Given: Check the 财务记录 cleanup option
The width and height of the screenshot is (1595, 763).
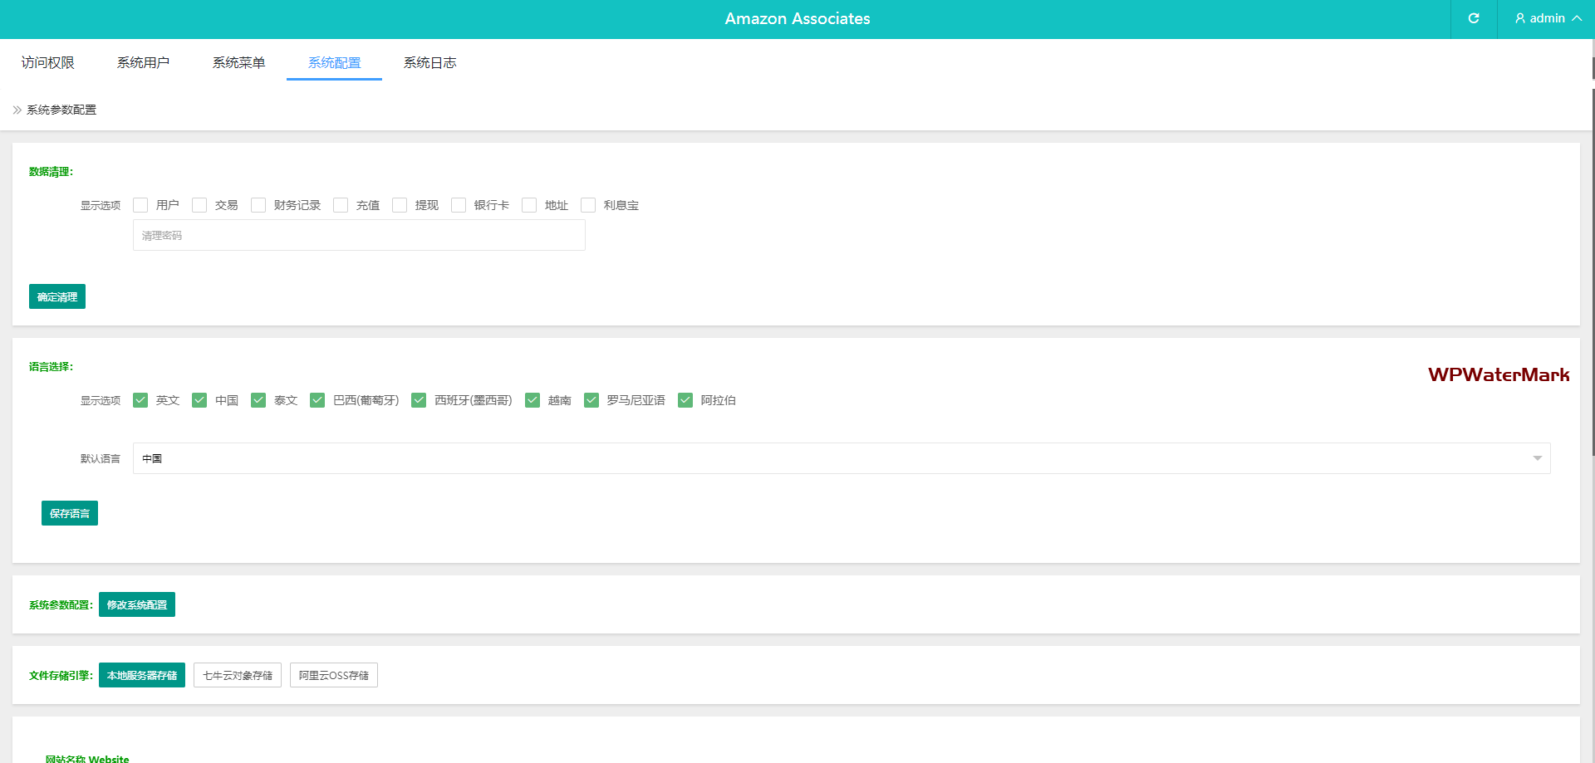Looking at the screenshot, I should tap(258, 205).
